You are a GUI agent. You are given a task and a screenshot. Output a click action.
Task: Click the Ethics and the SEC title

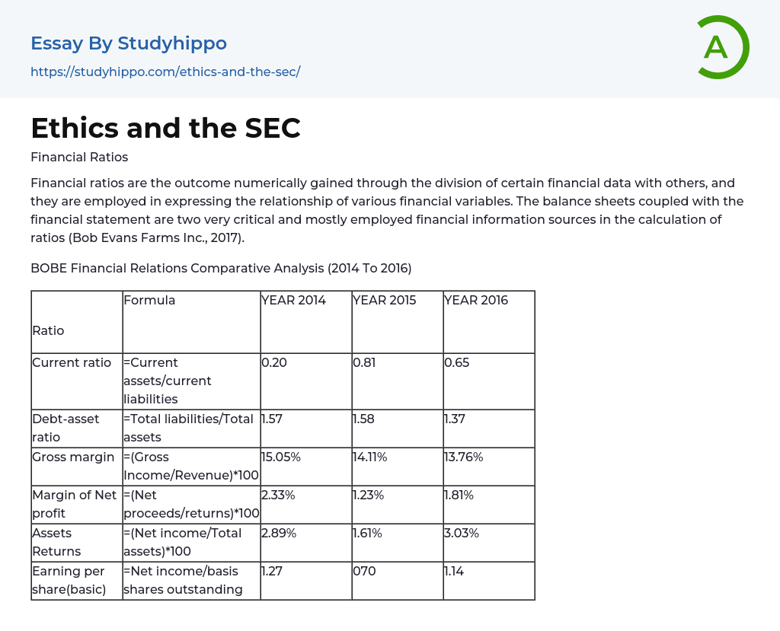coord(165,128)
